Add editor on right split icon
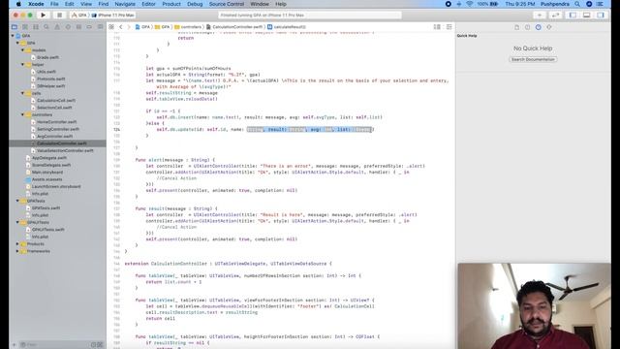 point(449,27)
